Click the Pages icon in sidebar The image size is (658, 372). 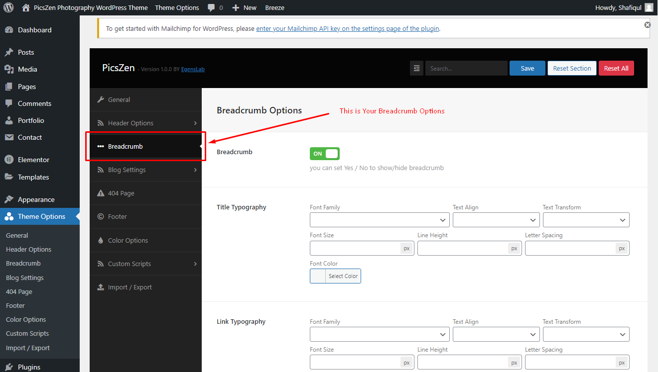(9, 87)
